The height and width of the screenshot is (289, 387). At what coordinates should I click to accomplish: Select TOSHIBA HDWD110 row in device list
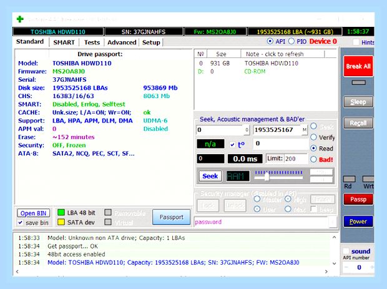[x=266, y=64]
